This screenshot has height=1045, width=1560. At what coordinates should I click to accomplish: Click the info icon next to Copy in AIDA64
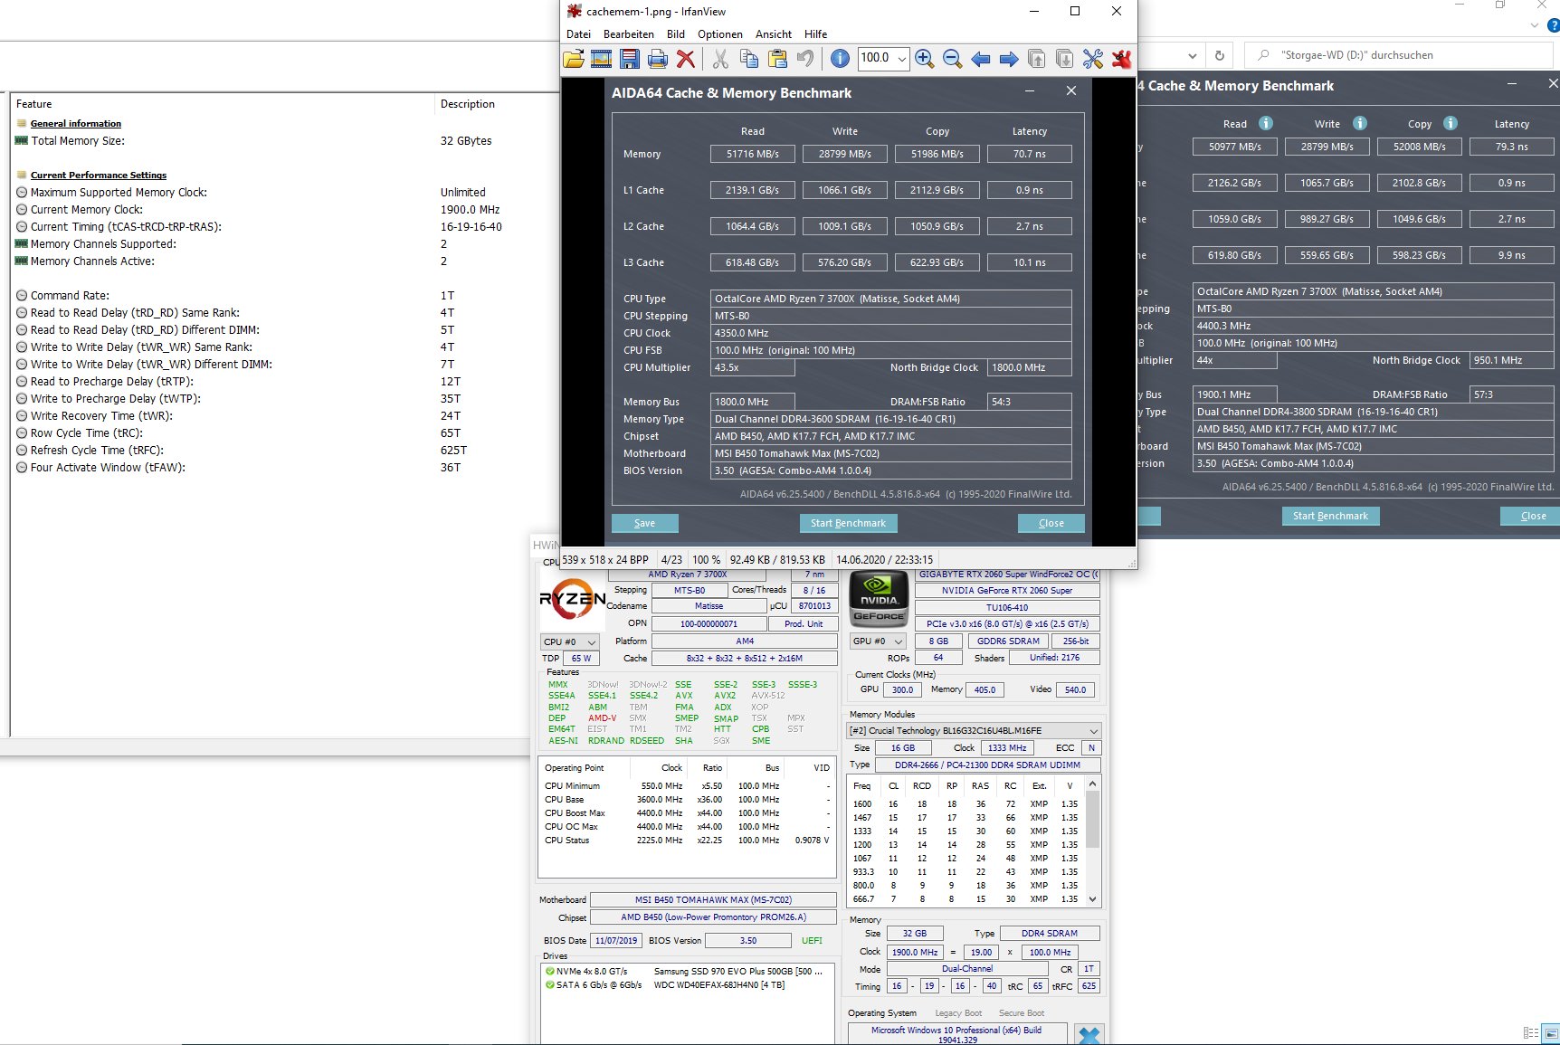[1451, 123]
